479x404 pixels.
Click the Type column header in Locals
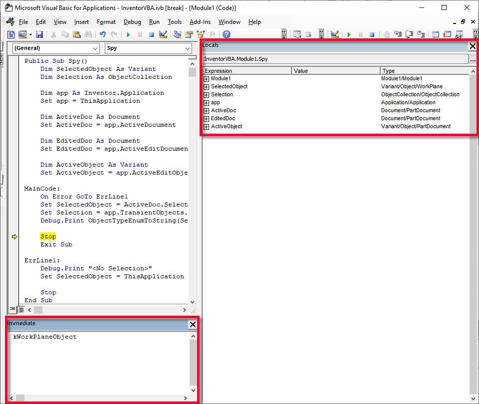tap(425, 71)
